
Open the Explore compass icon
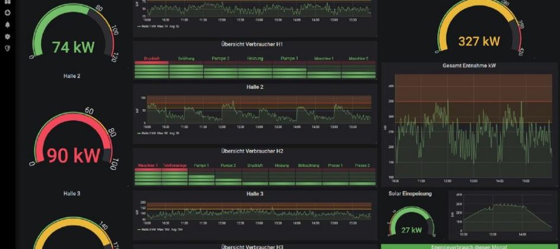pos(8,12)
